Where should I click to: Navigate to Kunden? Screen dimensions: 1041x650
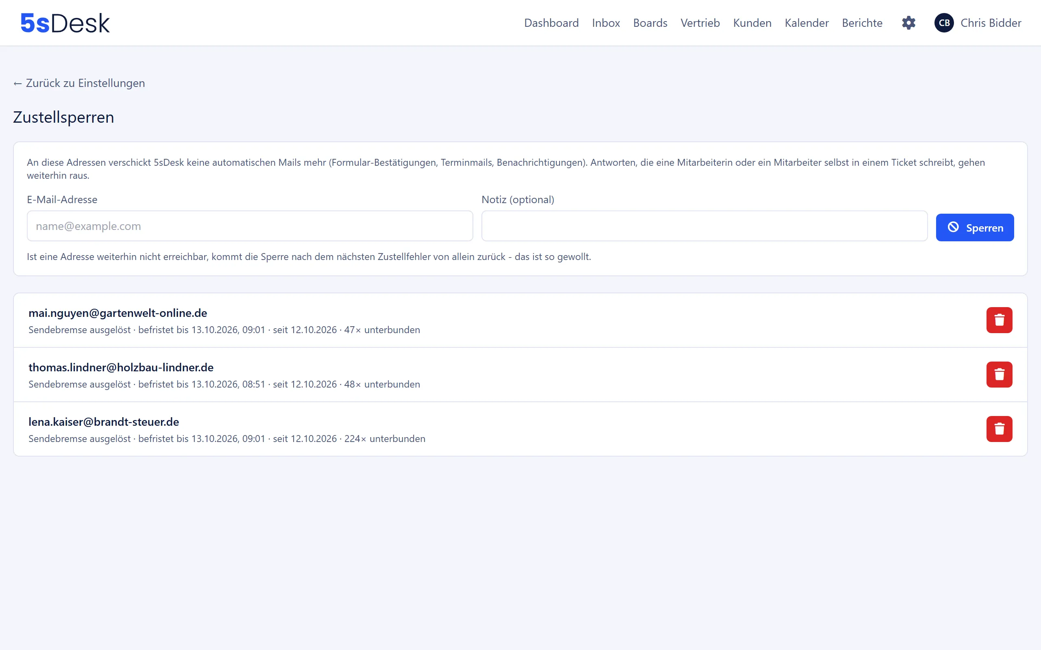tap(752, 23)
